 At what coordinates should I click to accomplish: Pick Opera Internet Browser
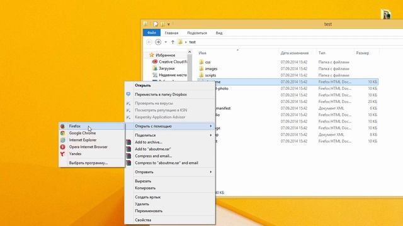tap(91, 147)
